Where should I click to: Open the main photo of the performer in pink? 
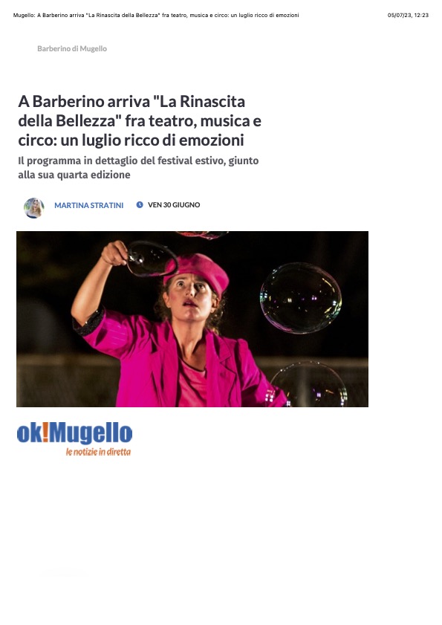tap(192, 319)
